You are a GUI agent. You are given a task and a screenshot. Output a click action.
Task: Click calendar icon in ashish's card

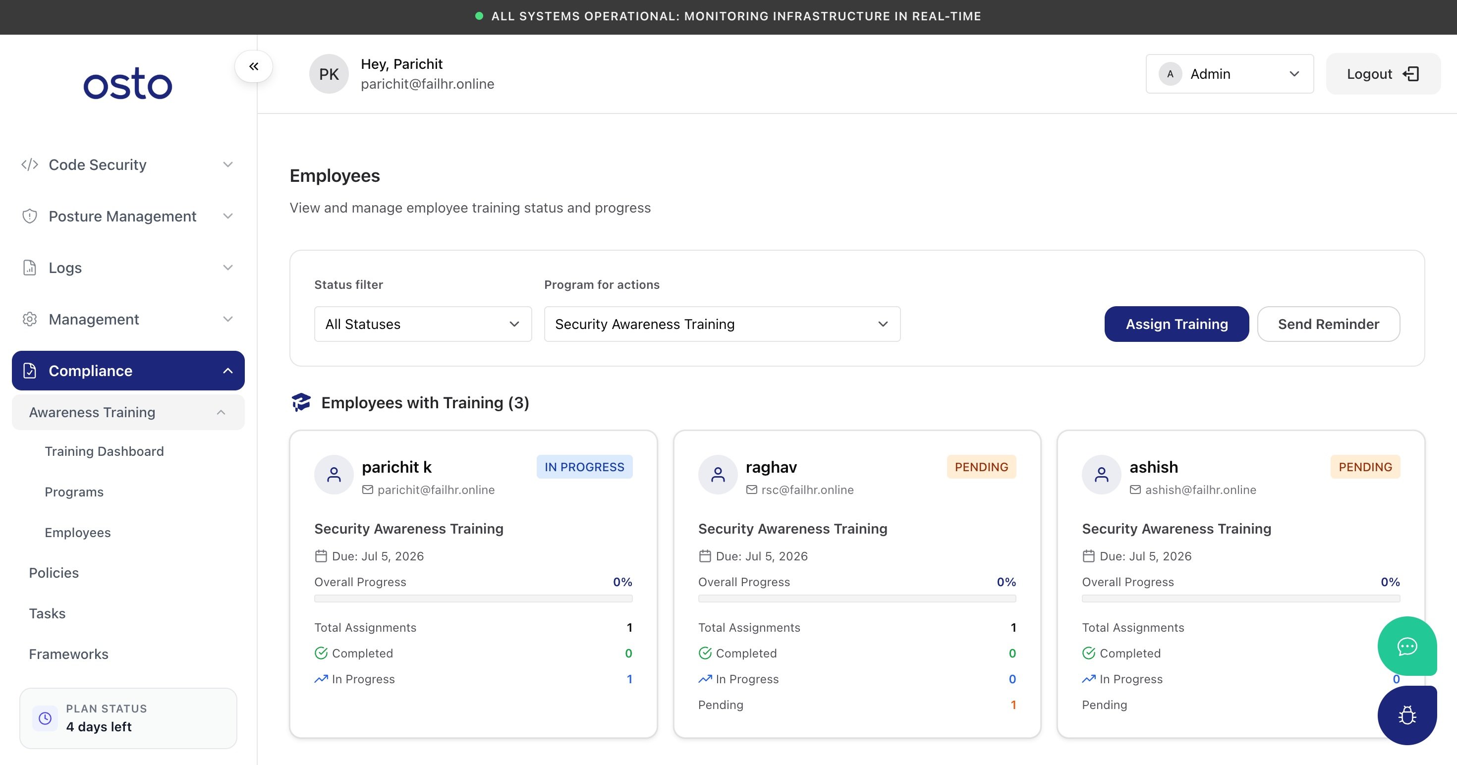[1089, 556]
